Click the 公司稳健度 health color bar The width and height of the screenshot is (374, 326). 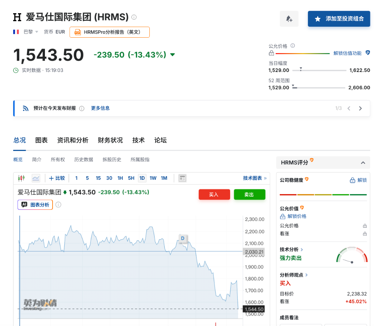coord(323,195)
